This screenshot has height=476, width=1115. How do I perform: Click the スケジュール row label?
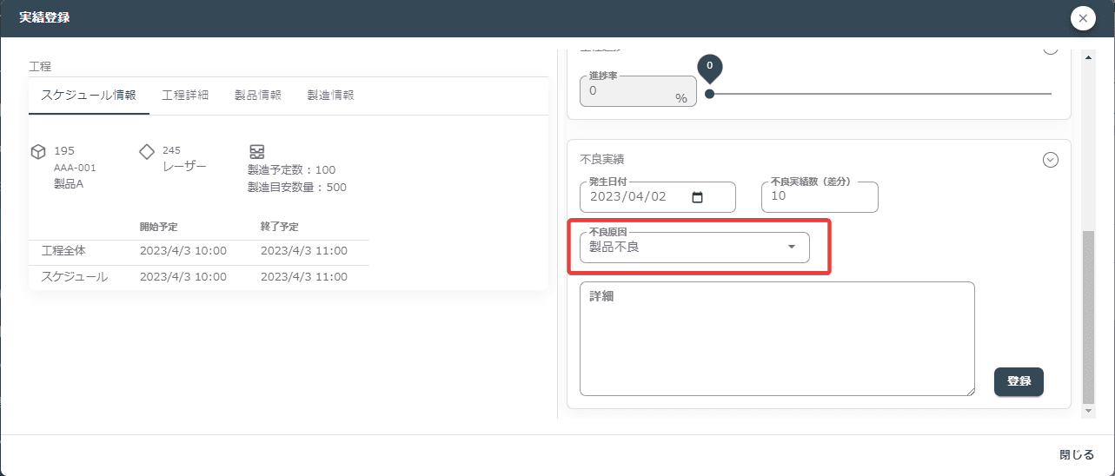75,277
